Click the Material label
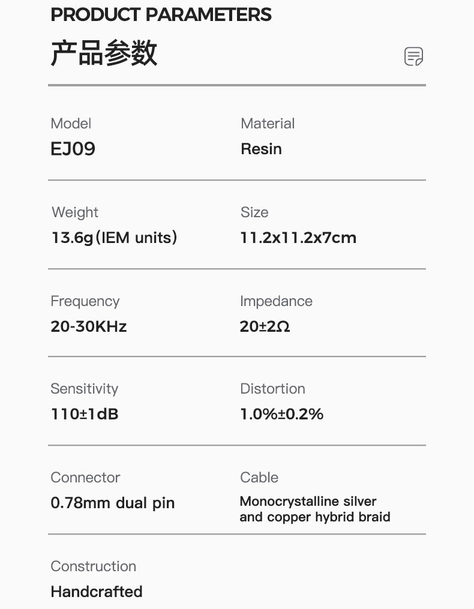 [x=268, y=124]
